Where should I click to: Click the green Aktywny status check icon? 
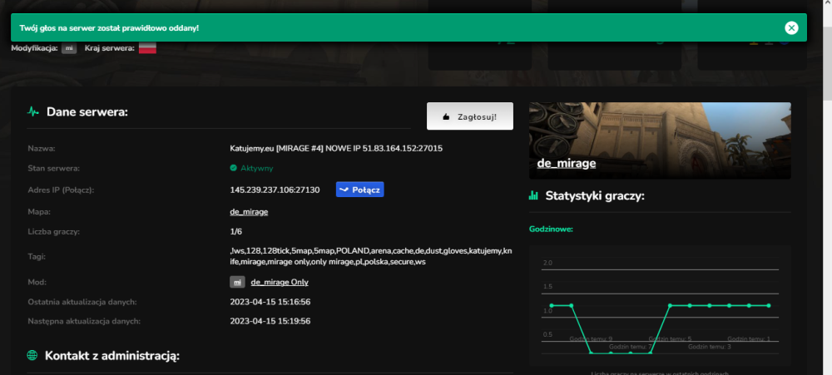(233, 168)
